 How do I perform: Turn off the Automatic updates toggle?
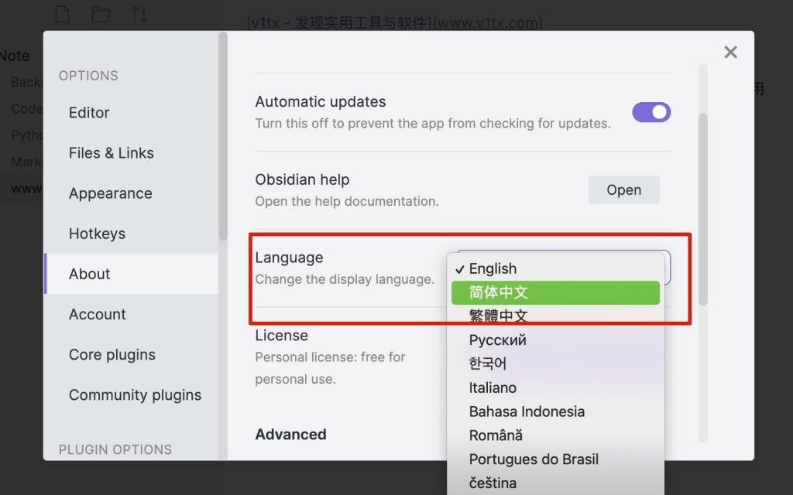tap(651, 112)
